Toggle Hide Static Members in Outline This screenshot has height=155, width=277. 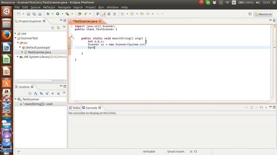(x=47, y=93)
